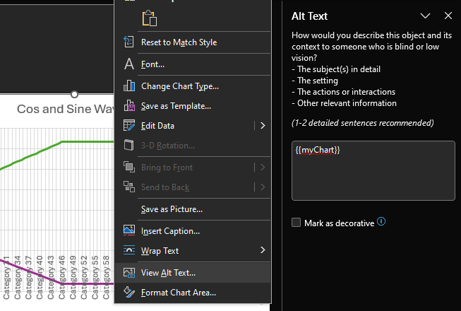Click the Format Chart Area paint icon
Screen dimensions: 461x311
click(129, 292)
